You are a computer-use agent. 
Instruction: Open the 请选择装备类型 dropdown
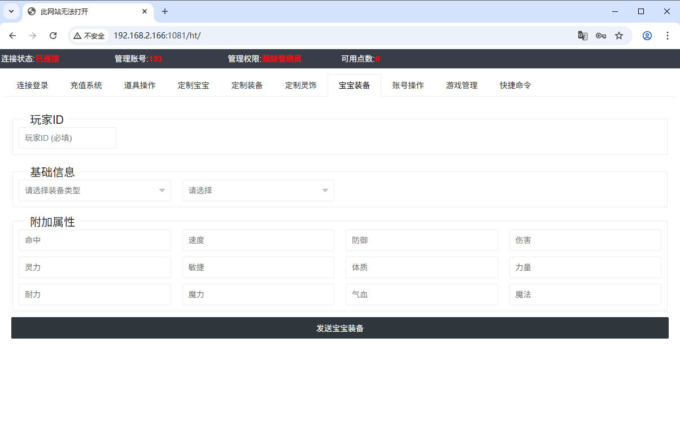point(95,190)
